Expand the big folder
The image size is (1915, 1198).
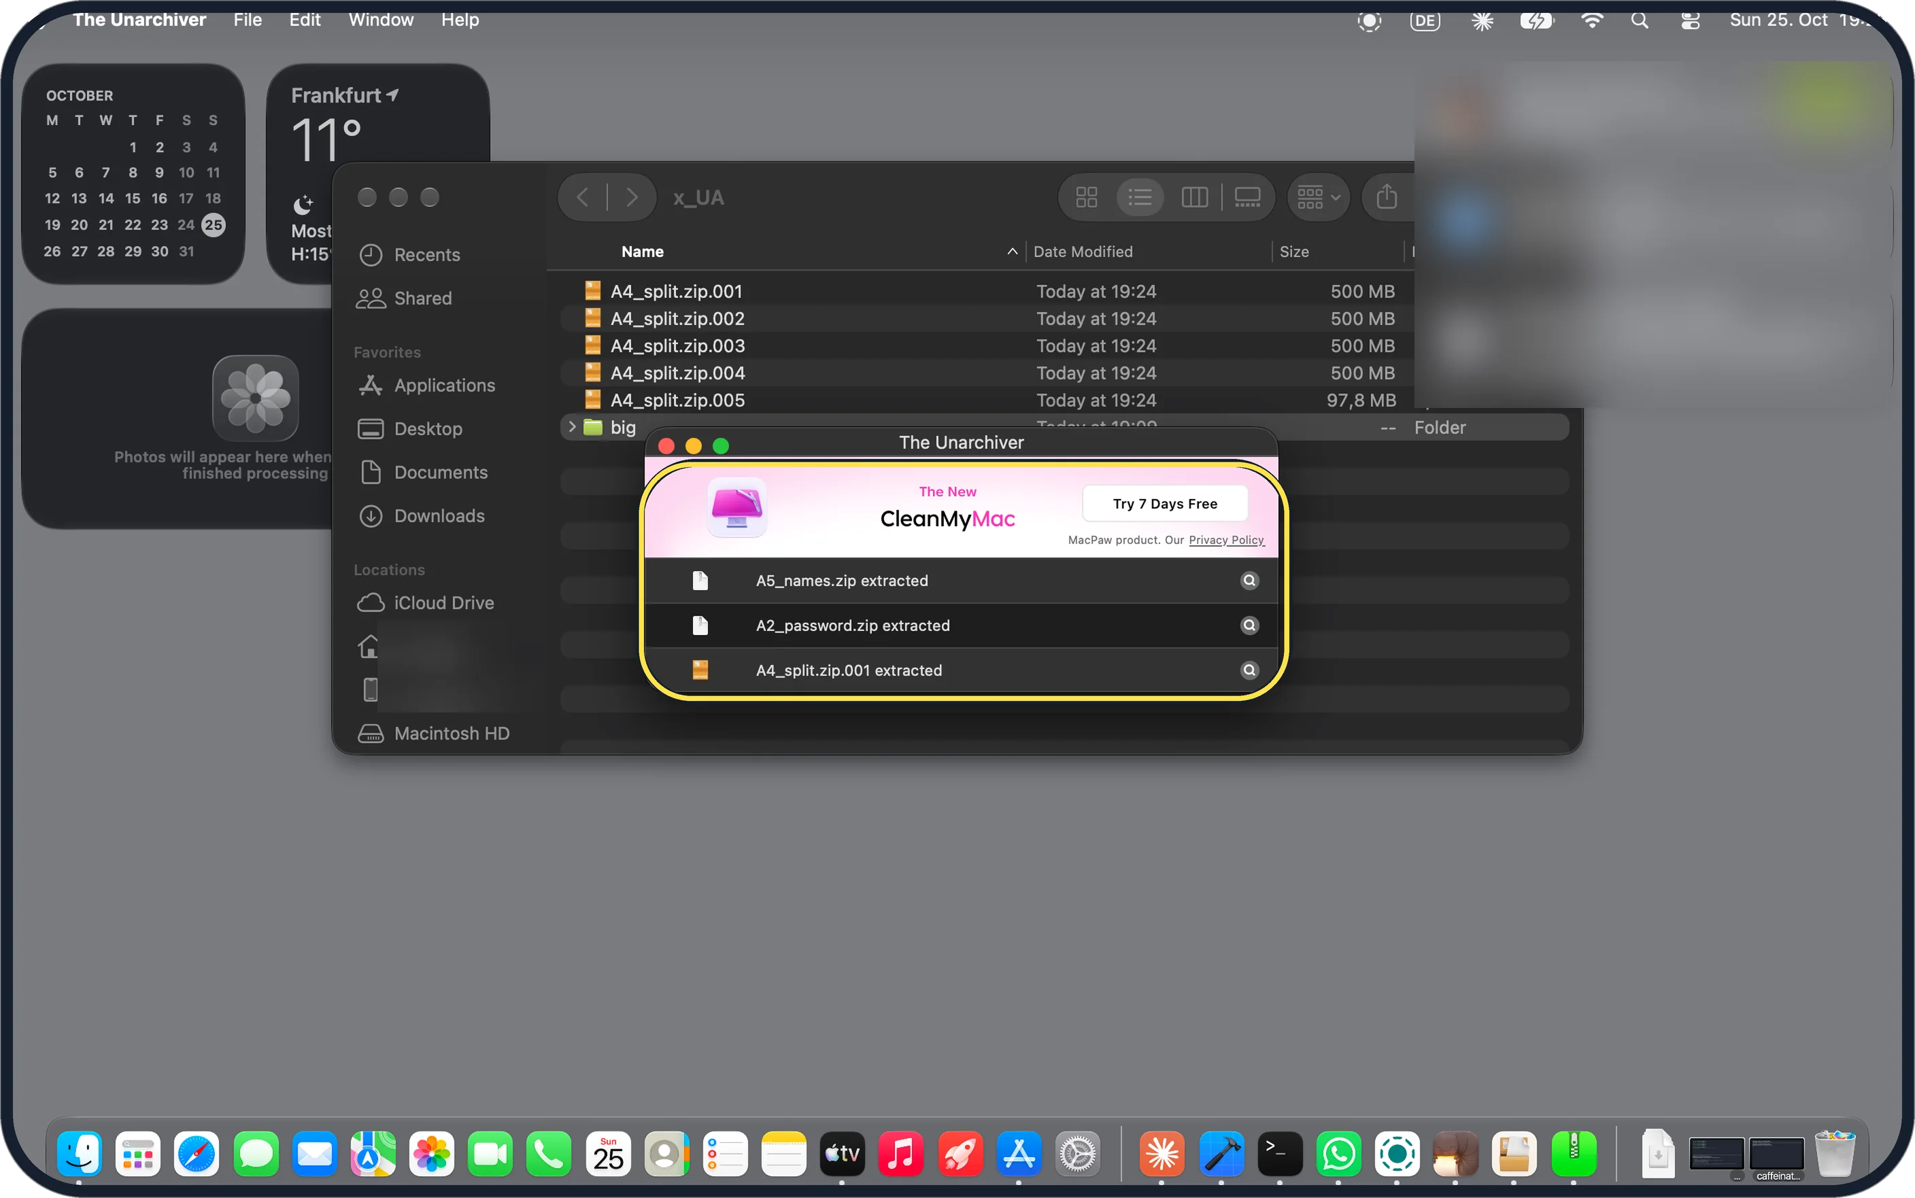[571, 427]
